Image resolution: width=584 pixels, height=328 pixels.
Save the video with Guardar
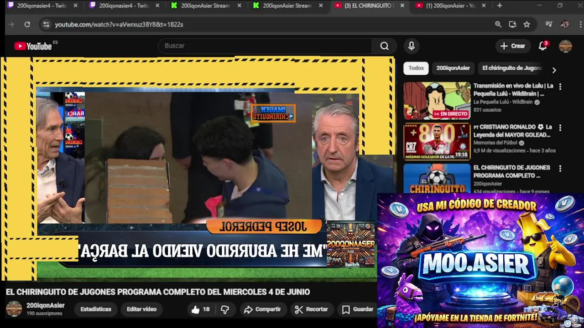click(358, 309)
